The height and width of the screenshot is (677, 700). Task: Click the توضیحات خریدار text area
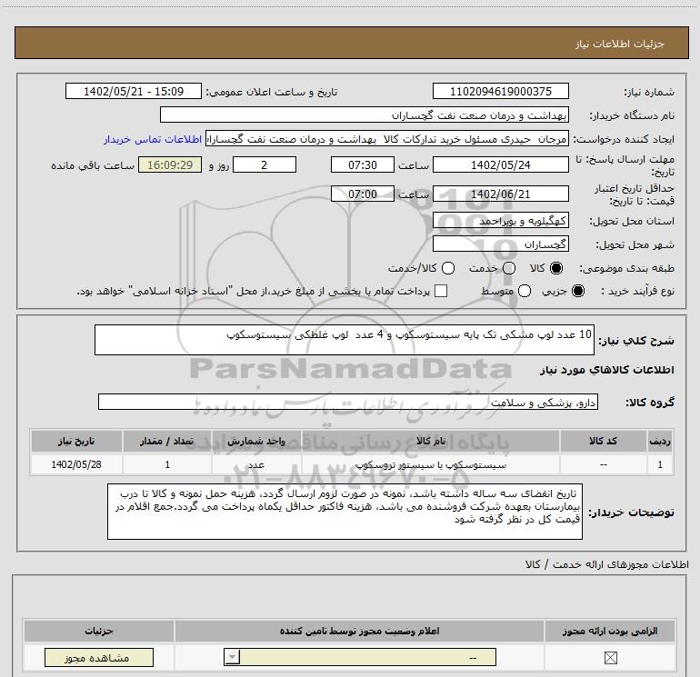pos(345,512)
